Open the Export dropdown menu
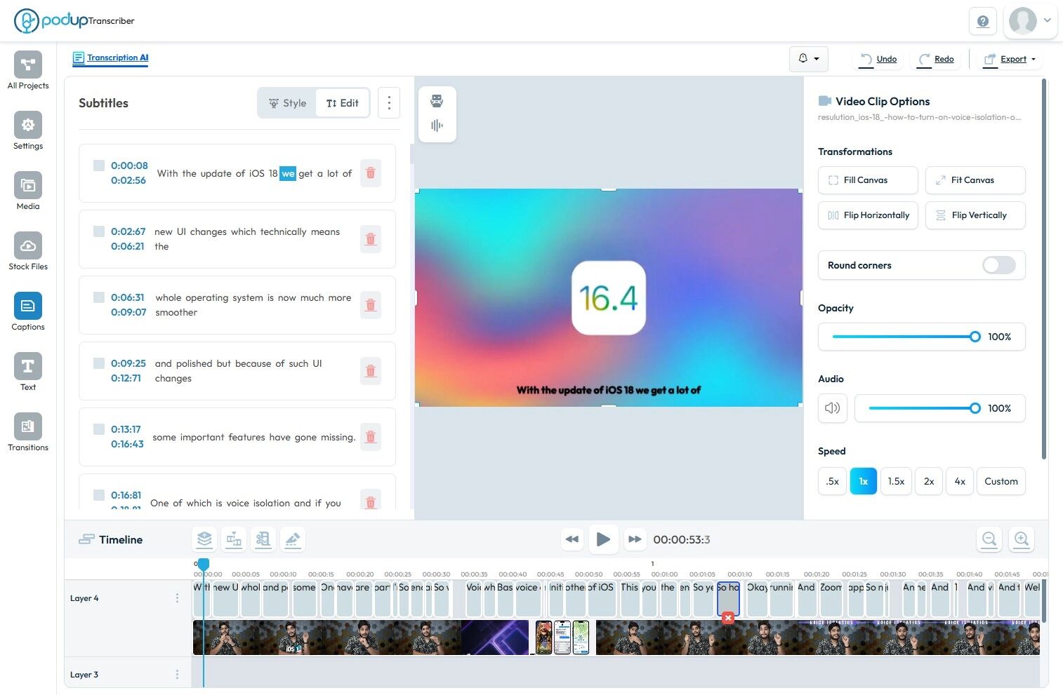 (x=1009, y=59)
